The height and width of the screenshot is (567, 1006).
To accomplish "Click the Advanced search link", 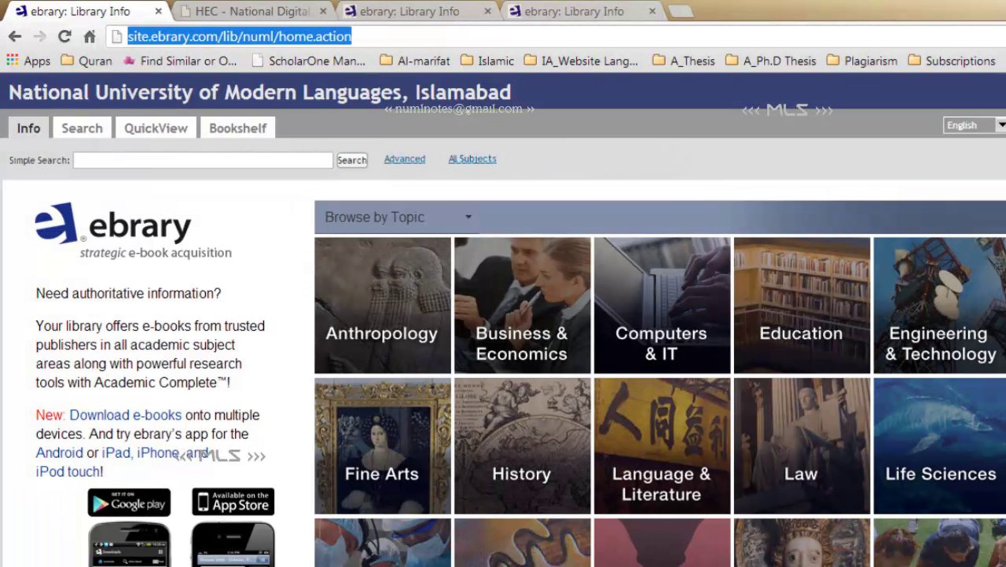I will (404, 159).
